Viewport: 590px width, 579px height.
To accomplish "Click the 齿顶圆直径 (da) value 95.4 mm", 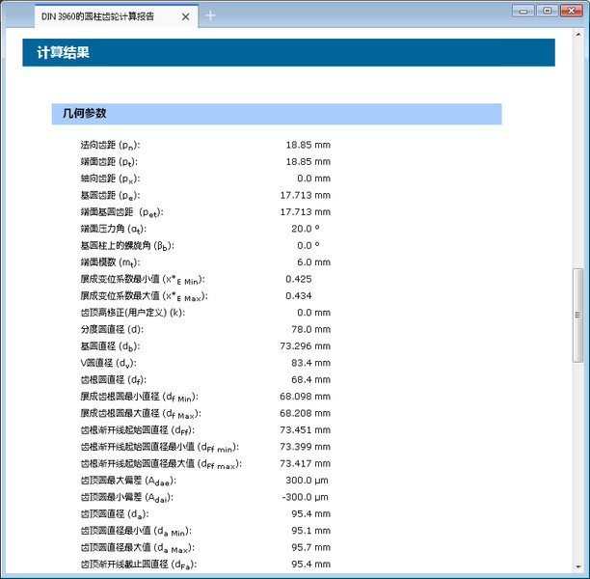I will click(310, 513).
